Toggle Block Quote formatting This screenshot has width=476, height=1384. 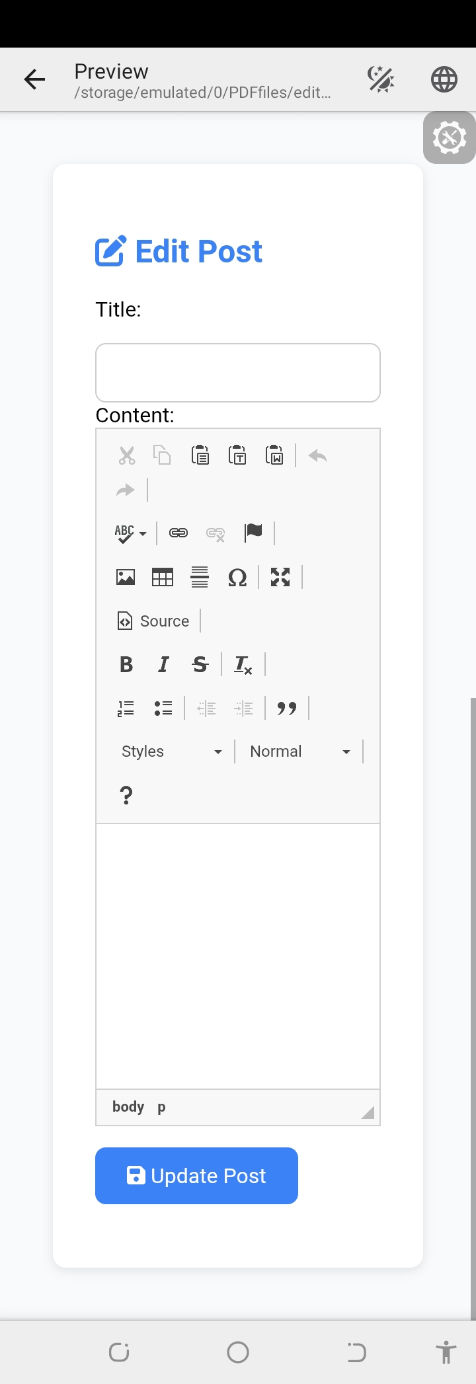pos(287,708)
